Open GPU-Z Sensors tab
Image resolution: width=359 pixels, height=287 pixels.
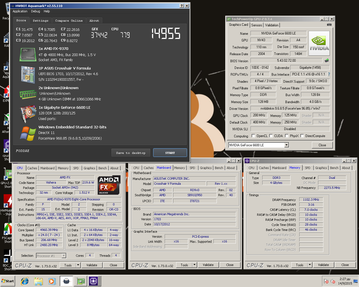(x=257, y=25)
